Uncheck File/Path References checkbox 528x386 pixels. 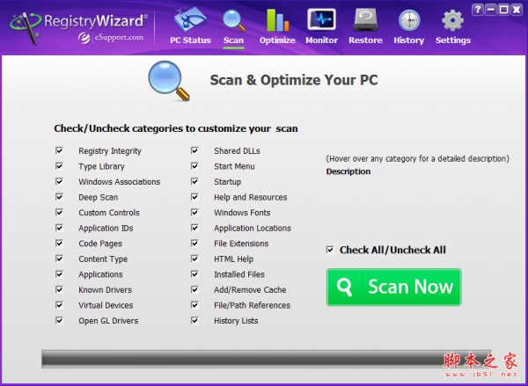[195, 305]
